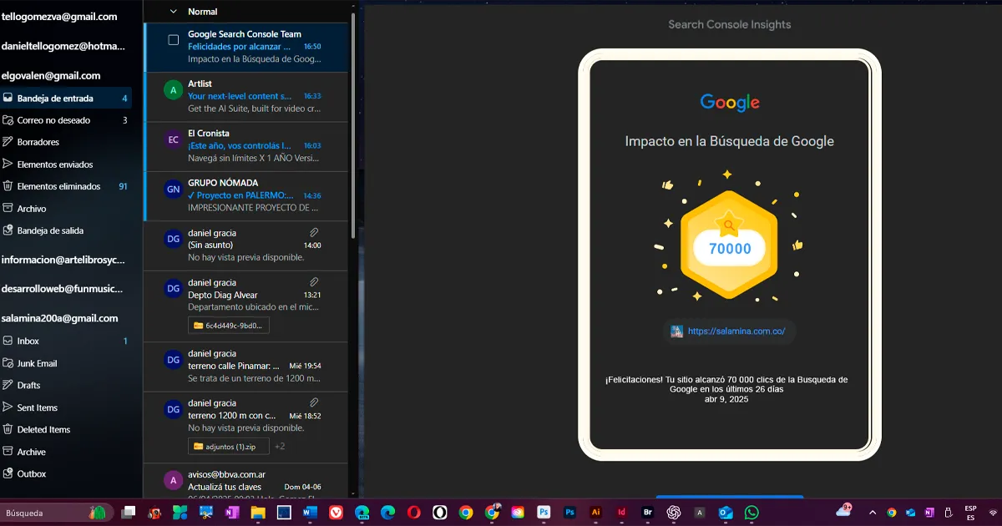1002x526 pixels.
Task: Launch Photoshop from the taskbar
Action: tap(544, 513)
